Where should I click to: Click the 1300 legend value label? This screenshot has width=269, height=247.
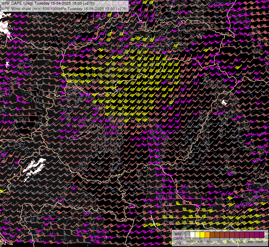click(249, 242)
